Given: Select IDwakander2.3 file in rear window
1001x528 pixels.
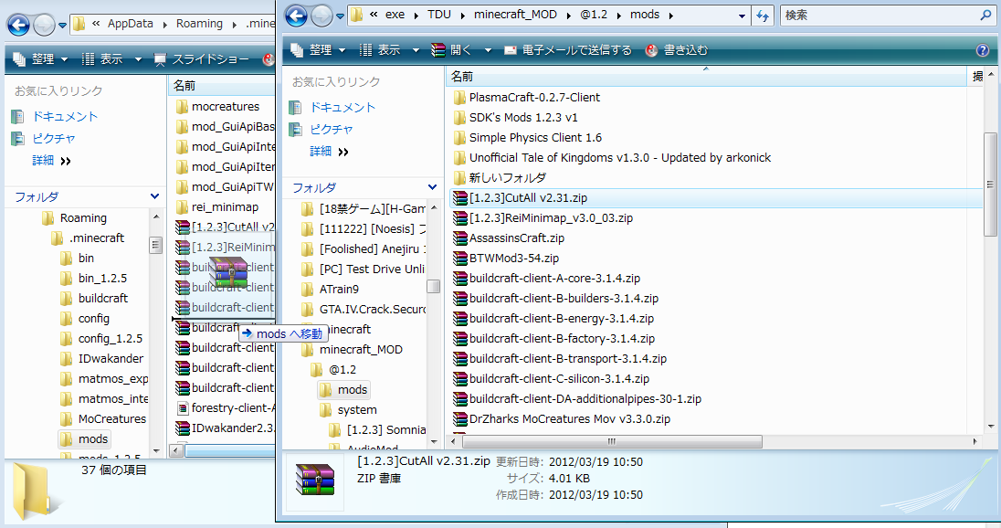Looking at the screenshot, I should [x=225, y=428].
